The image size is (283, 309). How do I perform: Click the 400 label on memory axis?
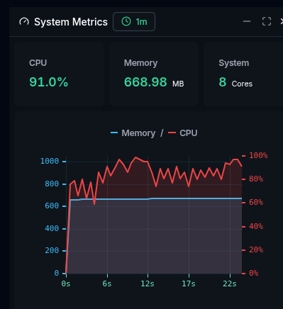coord(52,228)
